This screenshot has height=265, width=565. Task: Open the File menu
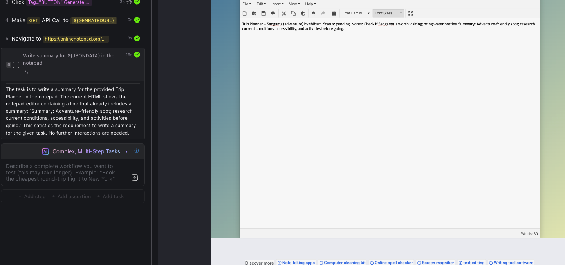tap(247, 4)
